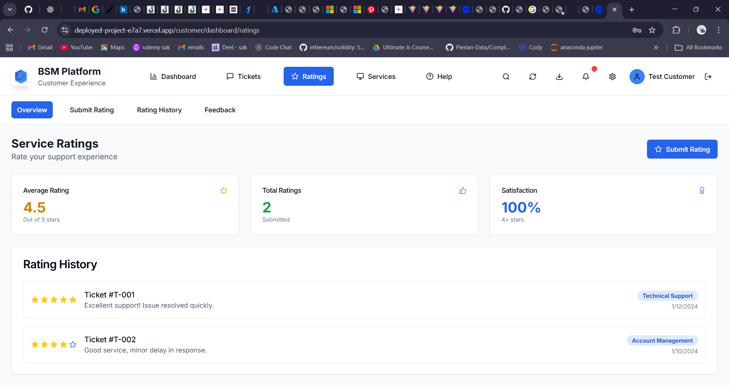729x387 pixels.
Task: Open the Chrome three-dot menu
Action: pyautogui.click(x=718, y=30)
